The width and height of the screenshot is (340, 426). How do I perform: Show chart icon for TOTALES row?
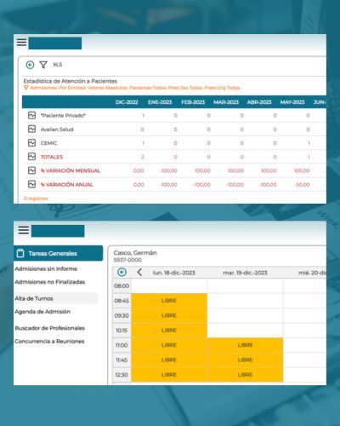[x=31, y=157]
